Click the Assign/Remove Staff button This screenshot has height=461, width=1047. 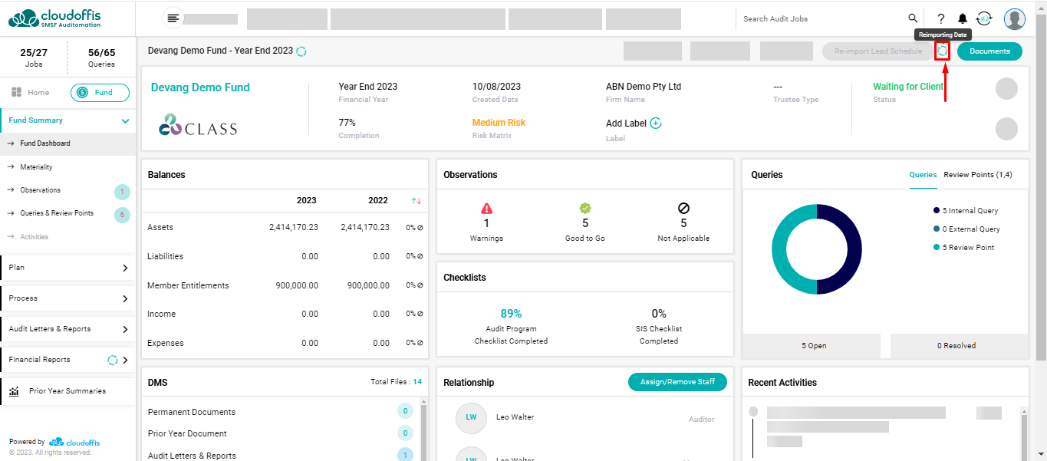(677, 382)
